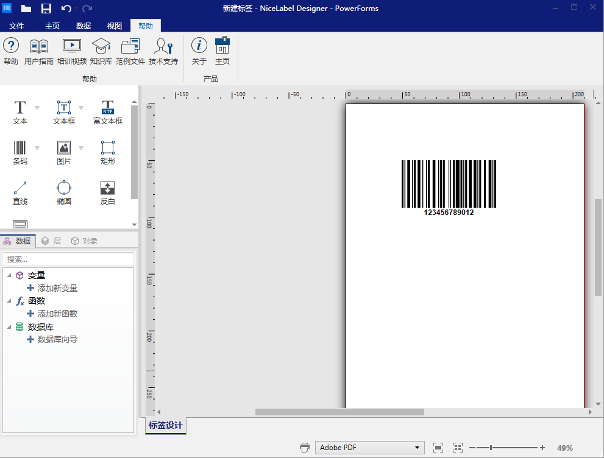Click the 搜索 search field
Screen dimensions: 604x458
pyautogui.click(x=68, y=259)
